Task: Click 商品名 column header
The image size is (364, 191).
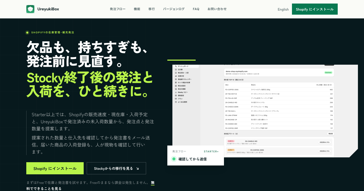Action: coord(254,85)
